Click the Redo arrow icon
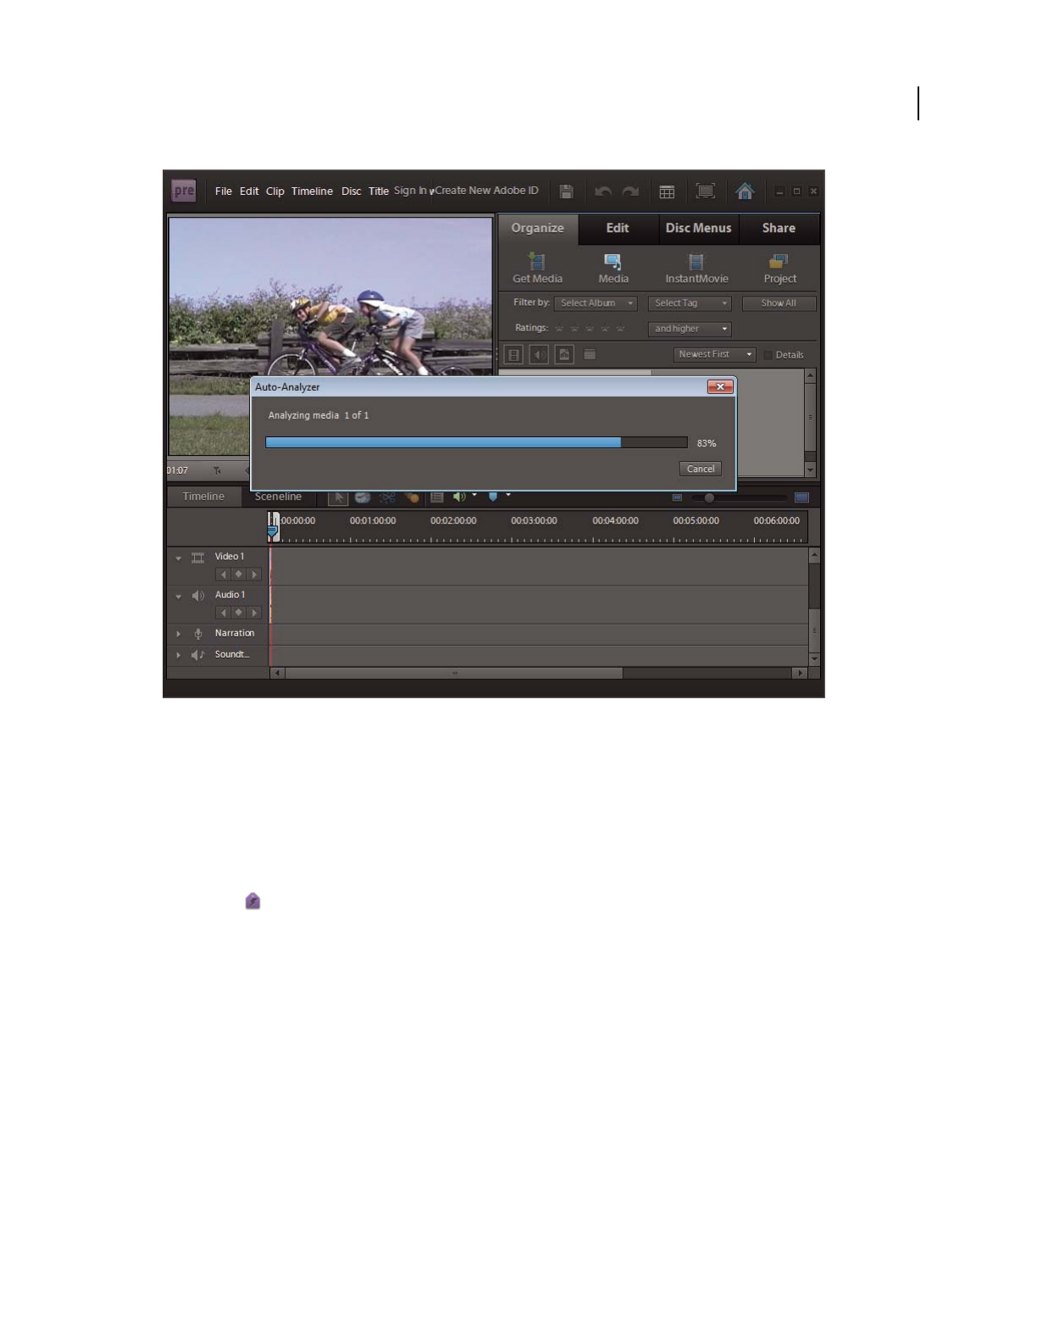The width and height of the screenshot is (1037, 1327). click(x=630, y=192)
